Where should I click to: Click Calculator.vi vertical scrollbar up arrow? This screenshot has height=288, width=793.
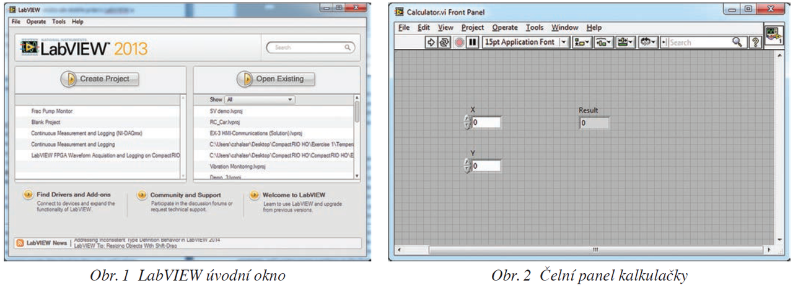tap(779, 56)
